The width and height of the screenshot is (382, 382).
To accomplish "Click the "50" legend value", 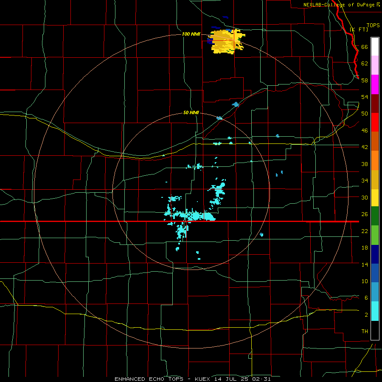I will (365, 114).
